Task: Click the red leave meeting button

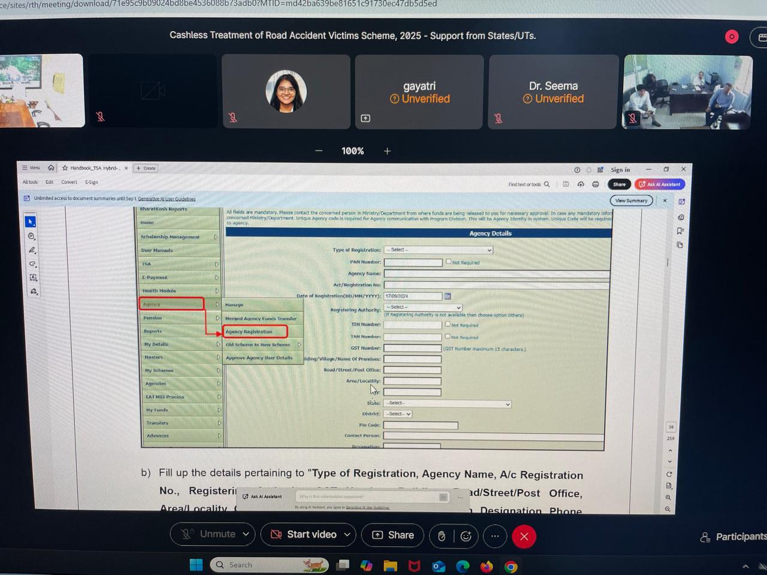Action: [524, 536]
